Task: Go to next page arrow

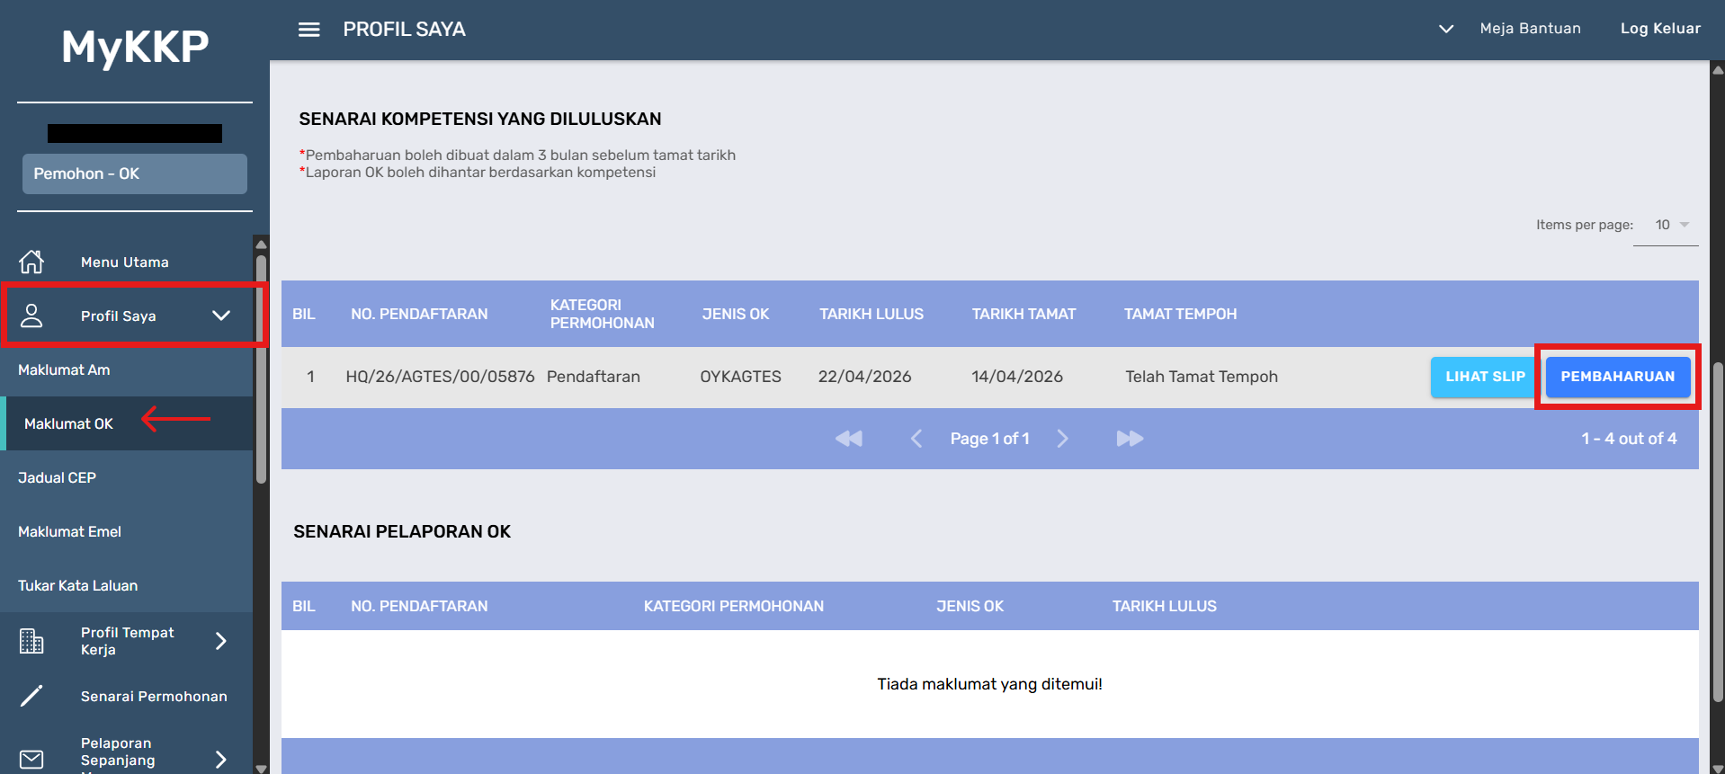Action: (x=1062, y=439)
